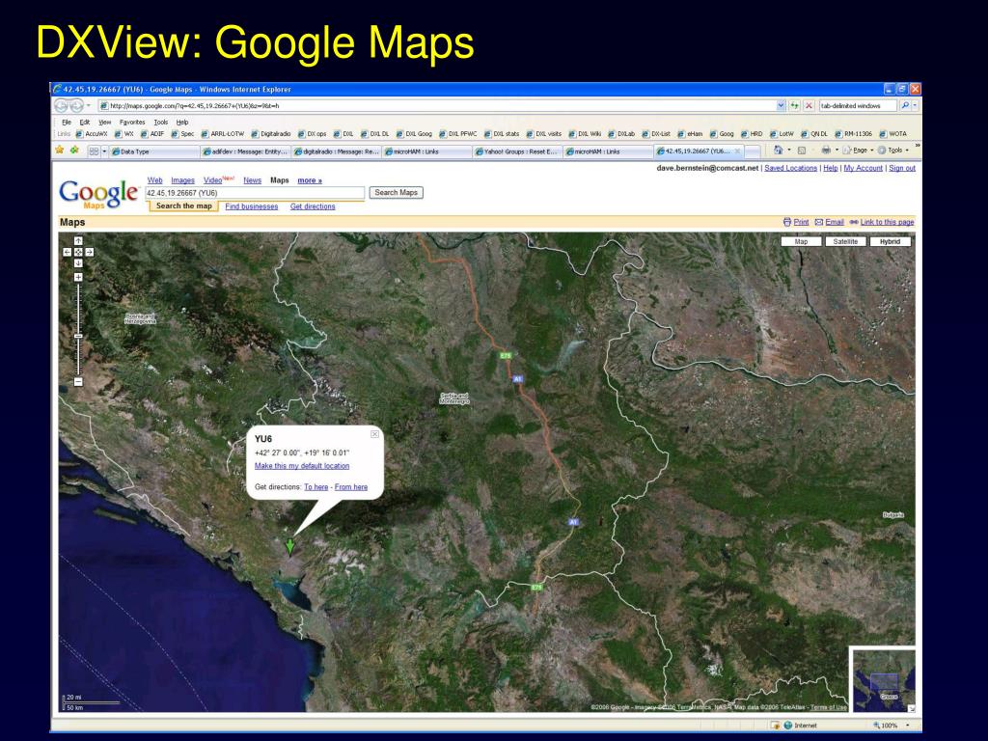Zoom in with the plus button
The image size is (988, 741).
(x=78, y=277)
